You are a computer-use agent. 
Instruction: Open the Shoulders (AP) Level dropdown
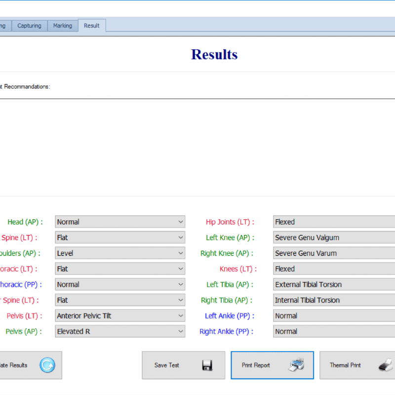coord(120,253)
